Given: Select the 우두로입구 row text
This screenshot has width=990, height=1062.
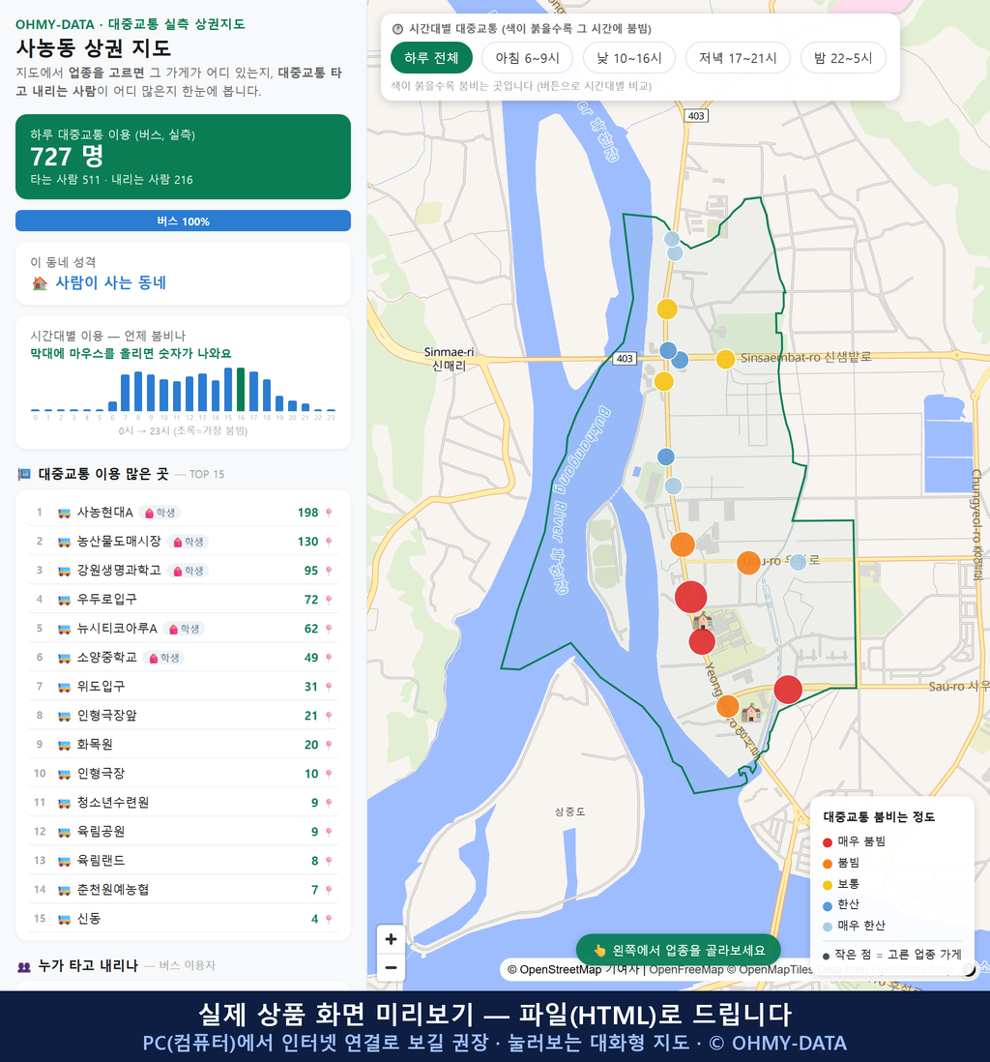Looking at the screenshot, I should [x=107, y=600].
